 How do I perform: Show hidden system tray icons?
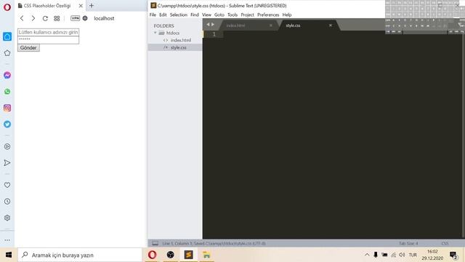(x=367, y=255)
